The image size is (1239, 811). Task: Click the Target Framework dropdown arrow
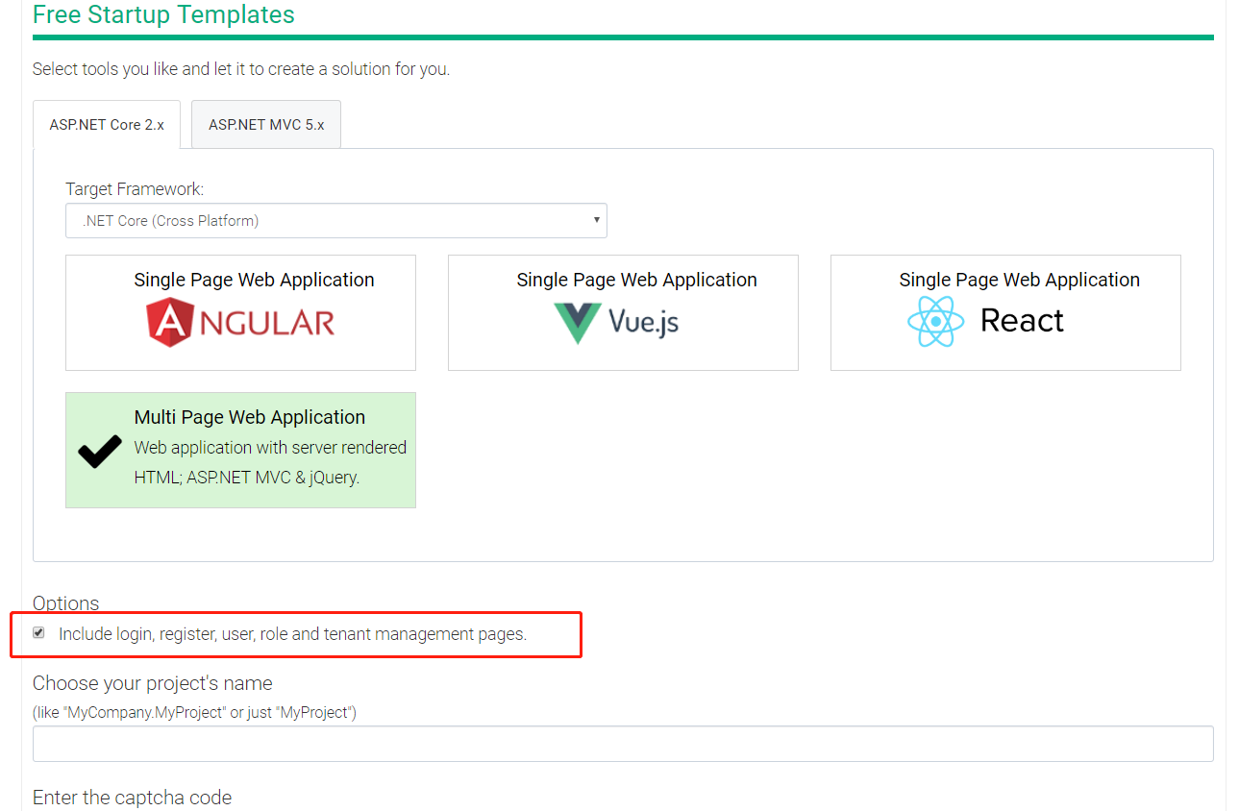[596, 220]
